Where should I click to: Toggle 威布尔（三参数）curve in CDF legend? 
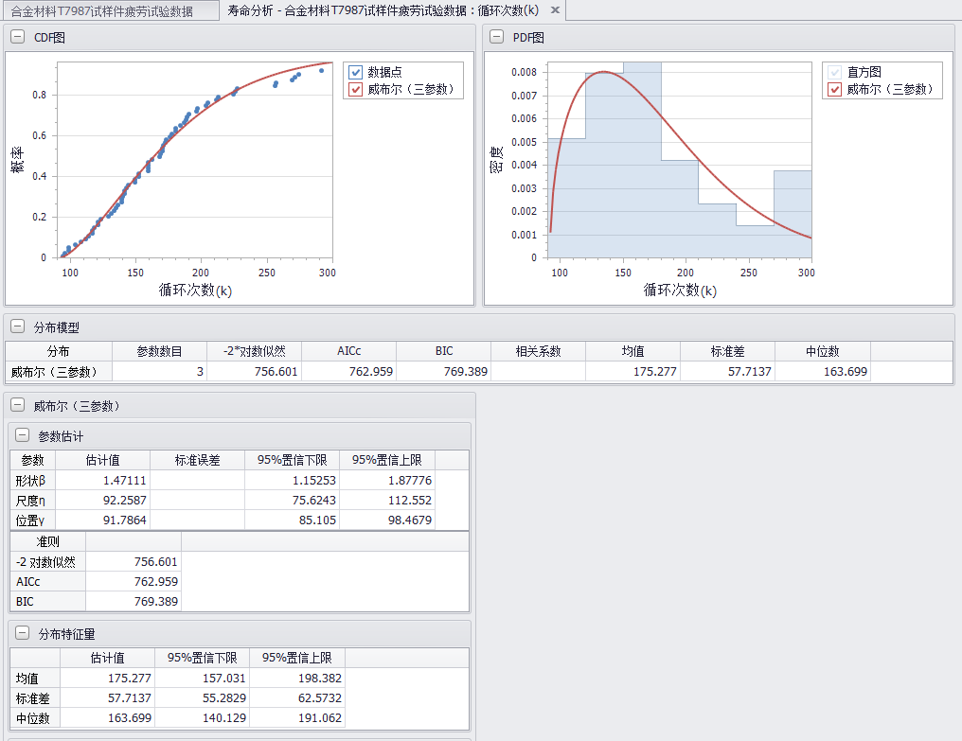coord(356,90)
